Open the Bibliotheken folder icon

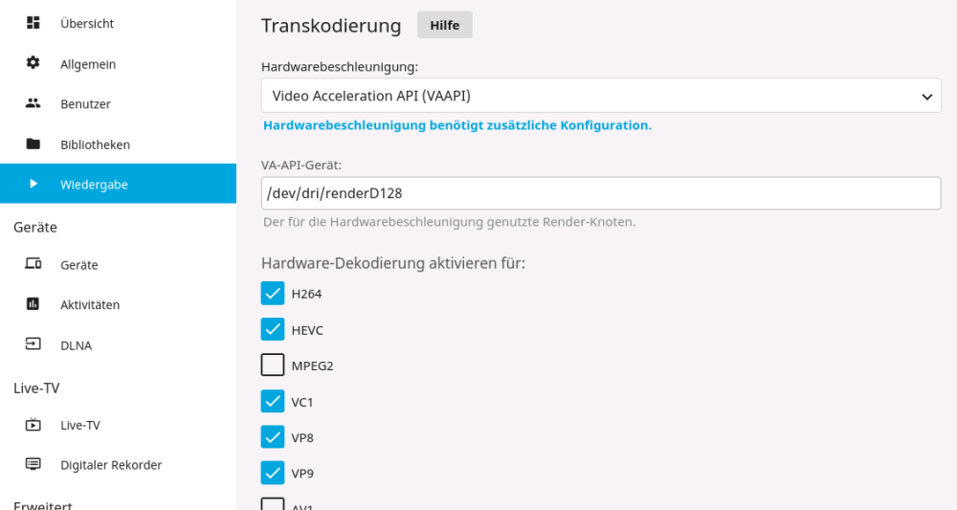[33, 144]
